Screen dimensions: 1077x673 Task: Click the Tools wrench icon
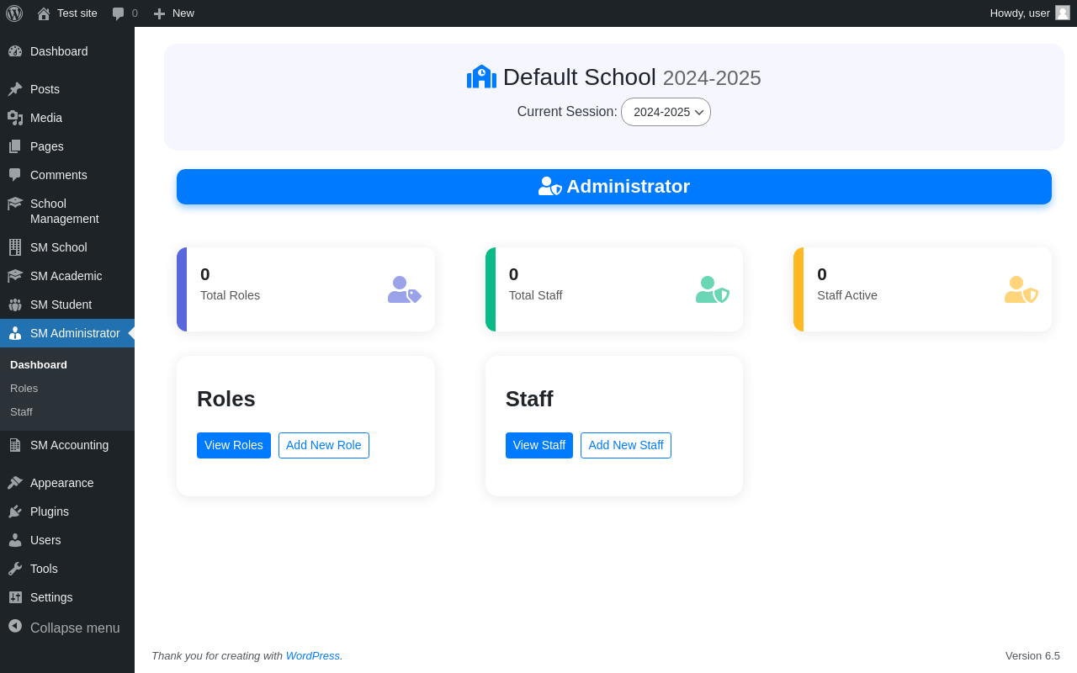[15, 569]
